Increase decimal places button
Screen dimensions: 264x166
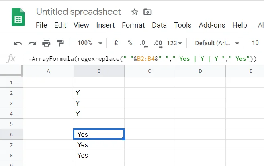point(158,43)
